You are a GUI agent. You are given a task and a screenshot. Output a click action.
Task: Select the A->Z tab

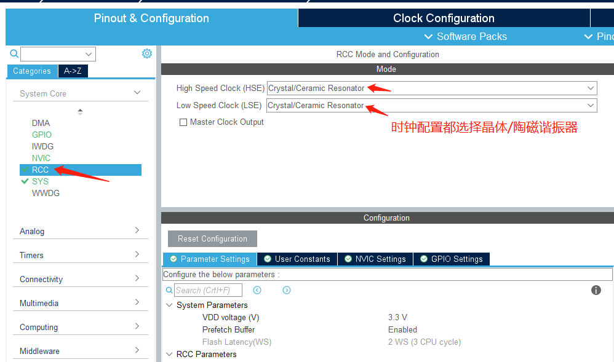point(73,71)
